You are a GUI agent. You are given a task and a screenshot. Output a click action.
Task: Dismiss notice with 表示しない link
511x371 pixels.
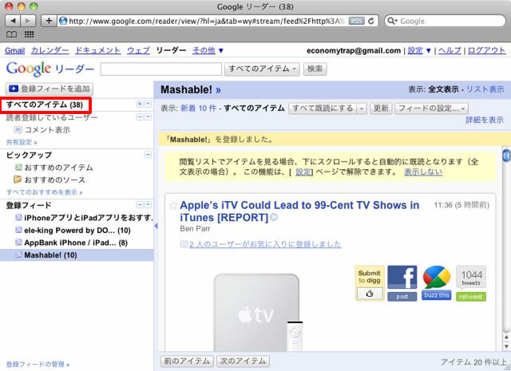pyautogui.click(x=423, y=172)
